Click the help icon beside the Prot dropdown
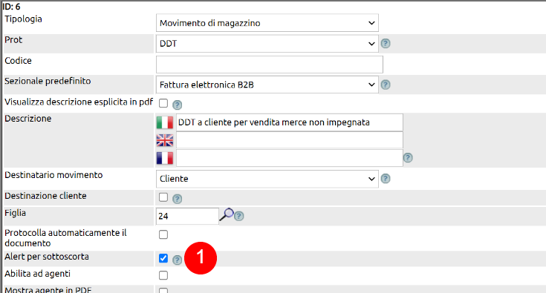 pos(385,44)
